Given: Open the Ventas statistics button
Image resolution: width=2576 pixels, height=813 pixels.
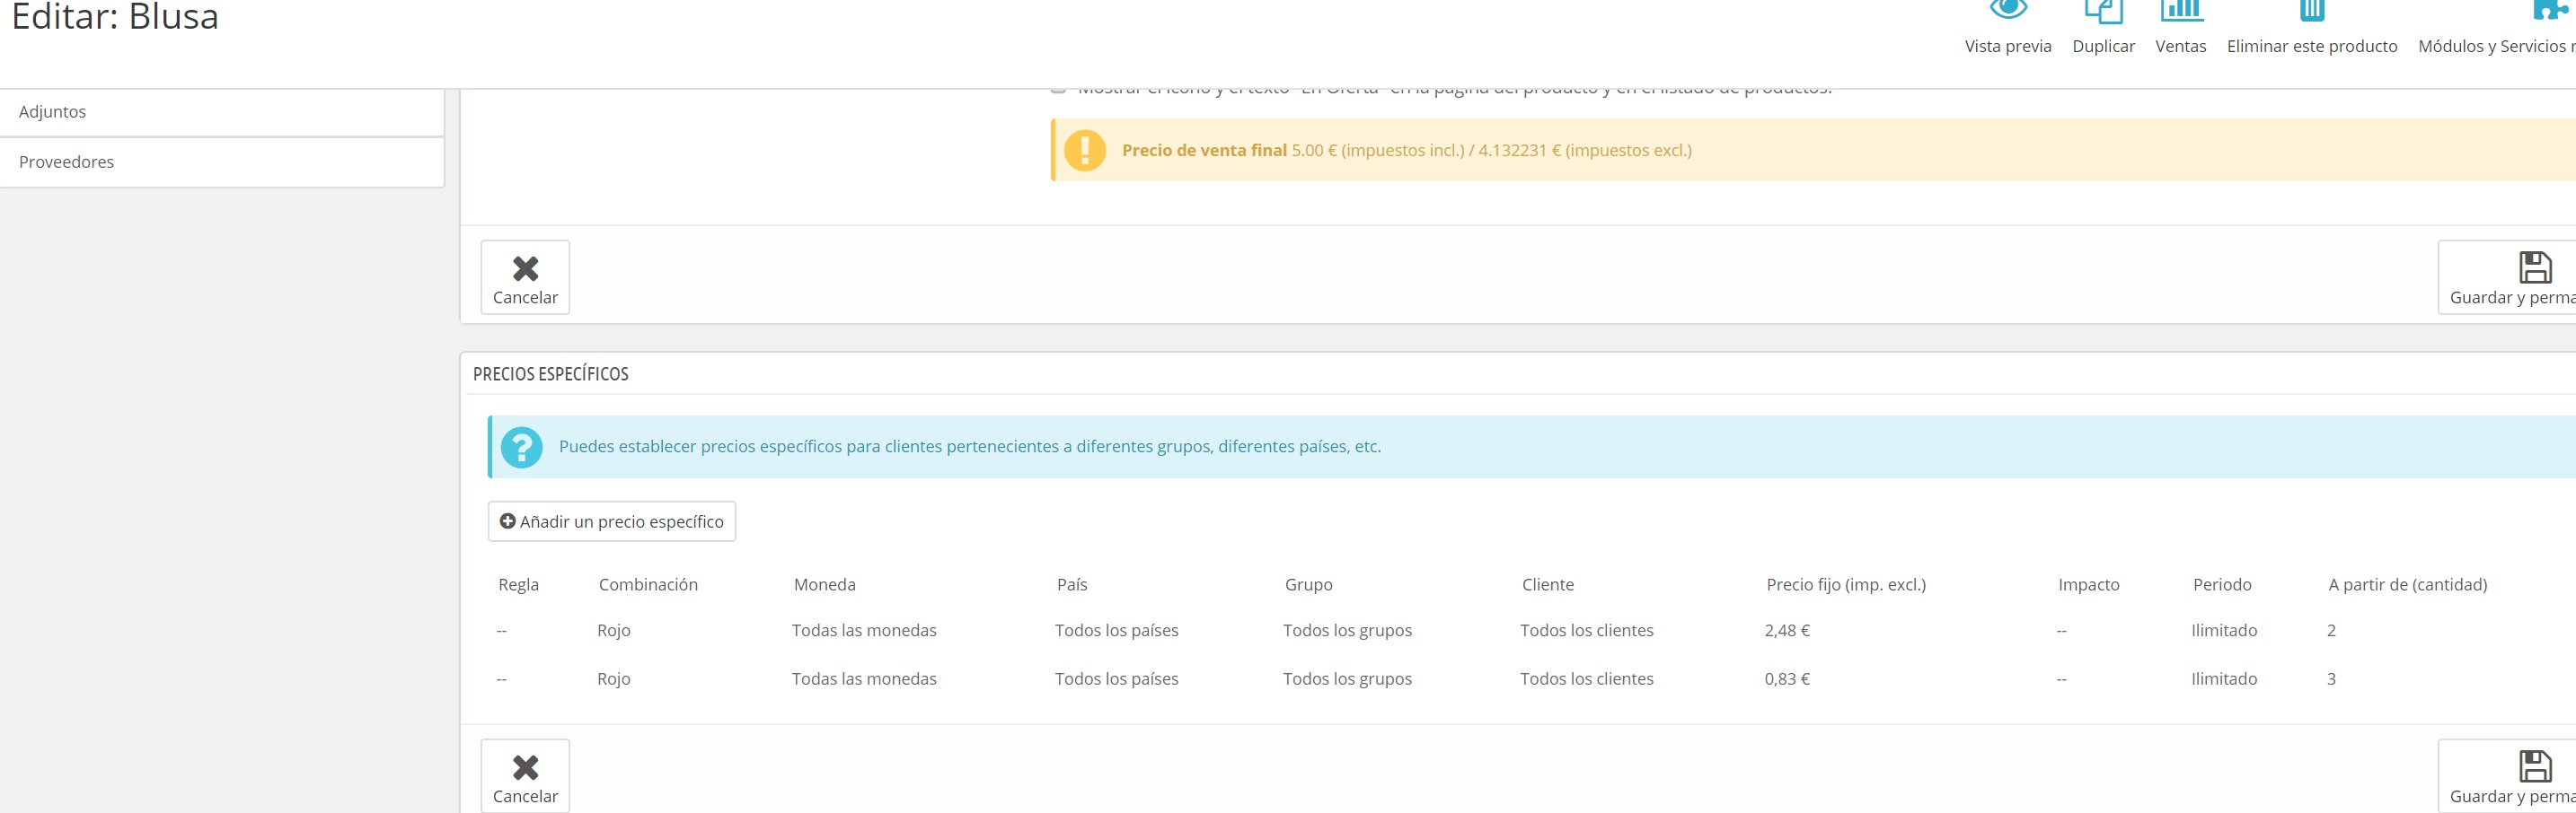Looking at the screenshot, I should (x=2180, y=30).
